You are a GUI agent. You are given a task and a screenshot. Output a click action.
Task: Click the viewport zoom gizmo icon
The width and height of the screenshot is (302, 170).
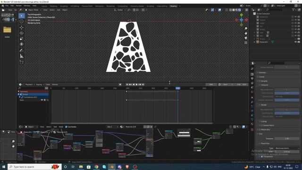tap(246, 28)
